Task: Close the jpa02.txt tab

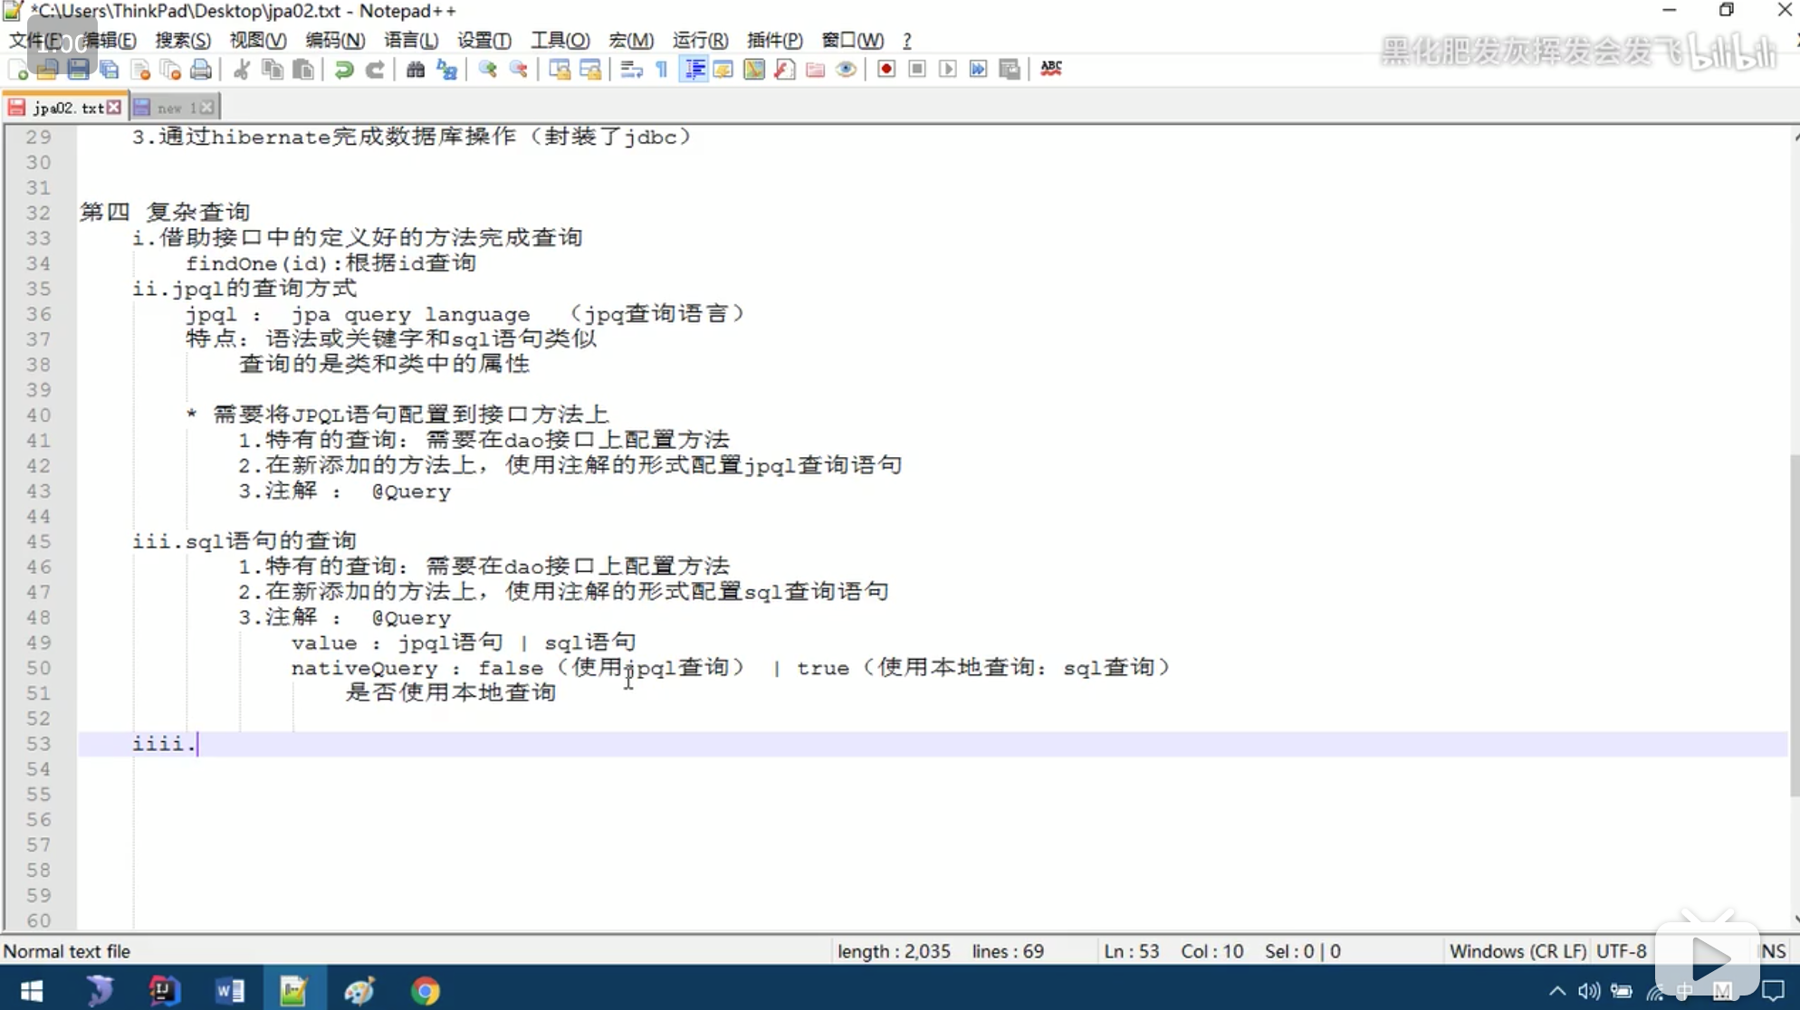Action: click(x=114, y=108)
